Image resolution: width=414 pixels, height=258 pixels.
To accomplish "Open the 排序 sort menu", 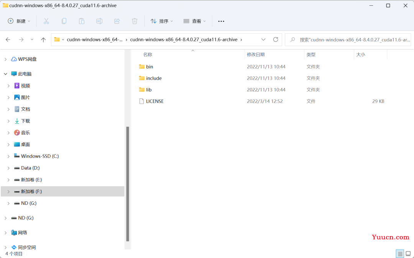I will pyautogui.click(x=162, y=21).
